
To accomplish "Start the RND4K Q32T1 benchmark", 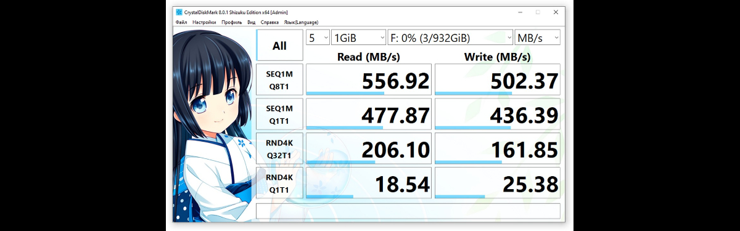I will tap(279, 149).
